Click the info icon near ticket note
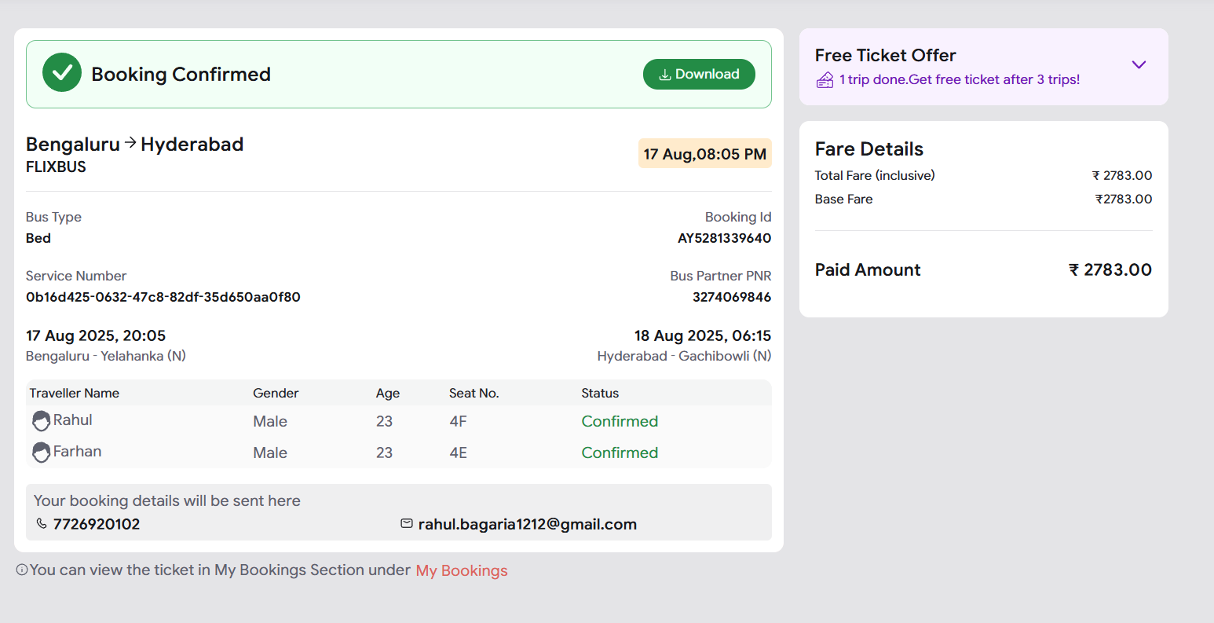 tap(22, 570)
